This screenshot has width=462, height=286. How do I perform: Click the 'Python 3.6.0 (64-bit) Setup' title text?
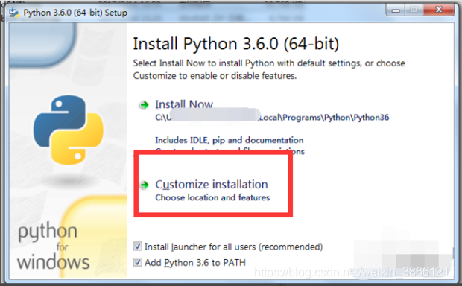click(75, 13)
